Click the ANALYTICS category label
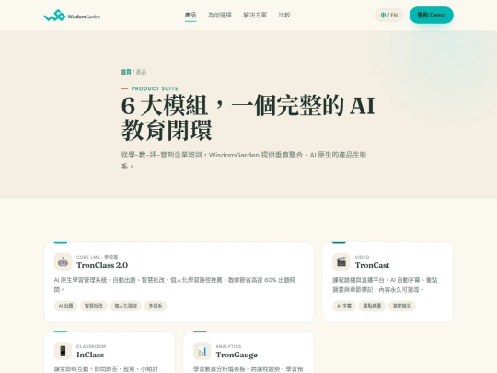The image size is (497, 373). click(x=228, y=346)
